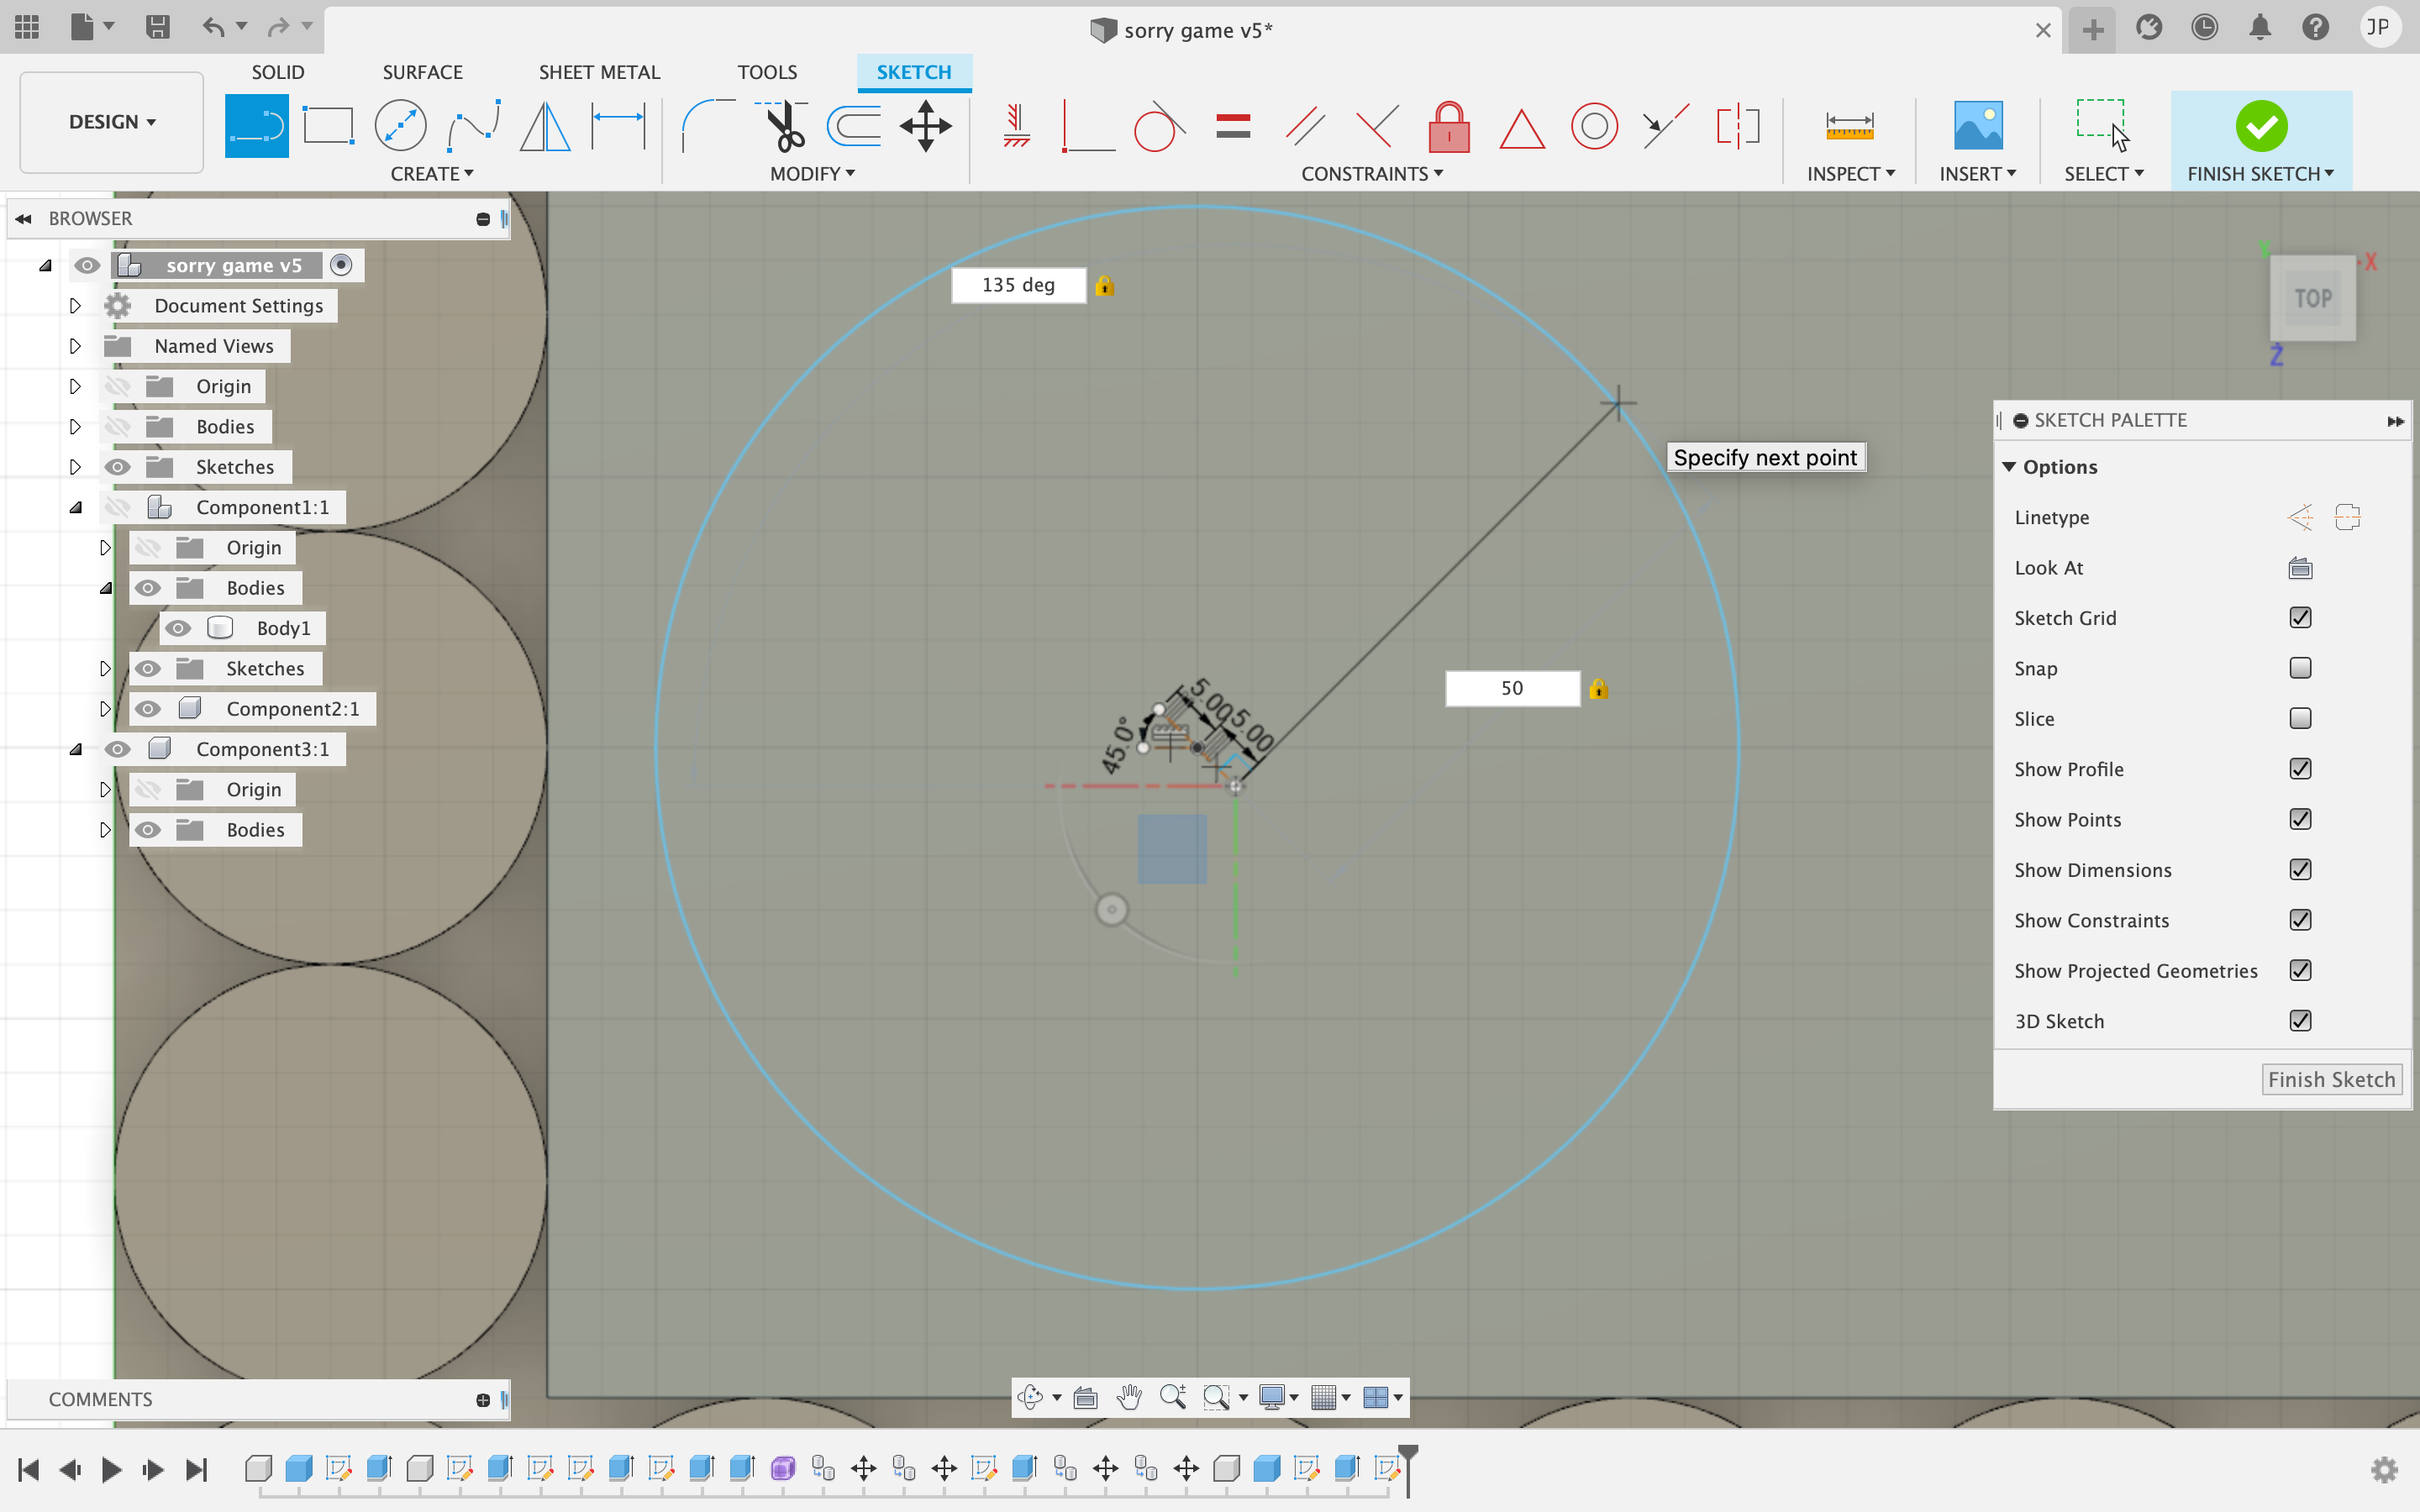This screenshot has height=1512, width=2420.
Task: Toggle Show Constraints checkbox
Action: (x=2300, y=920)
